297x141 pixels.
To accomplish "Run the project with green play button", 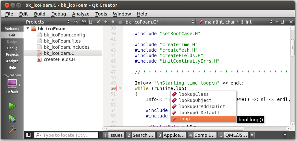I will click(12, 106).
